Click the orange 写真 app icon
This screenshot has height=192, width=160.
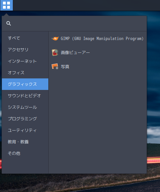(55, 66)
